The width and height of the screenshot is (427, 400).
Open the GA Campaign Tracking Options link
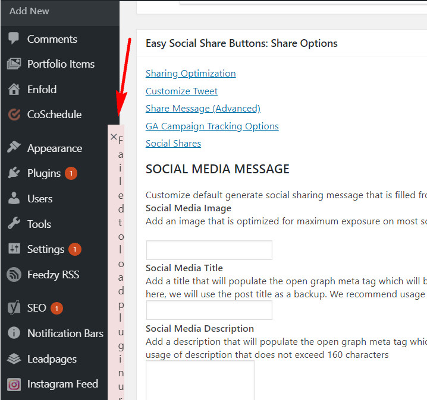(212, 126)
